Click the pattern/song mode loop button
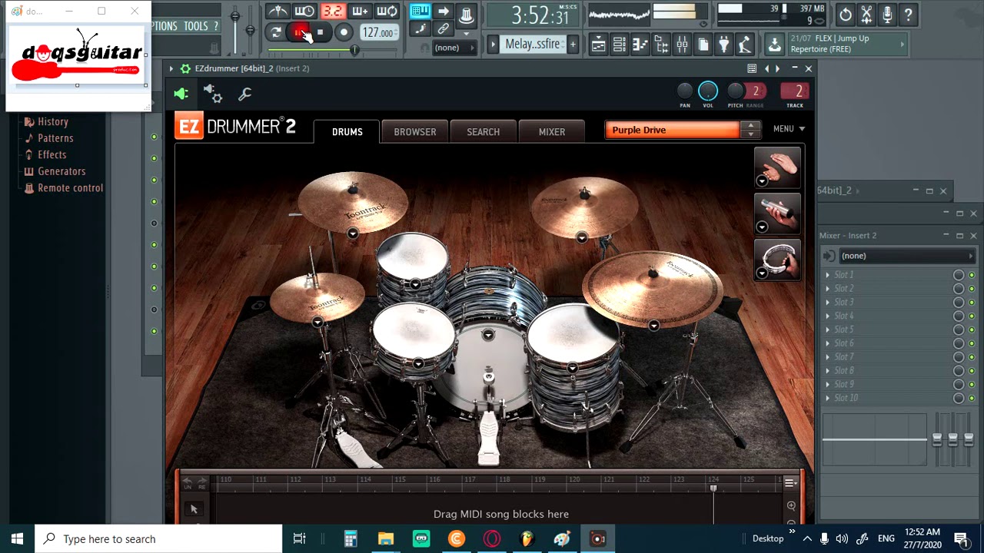The height and width of the screenshot is (553, 984). coord(276,32)
